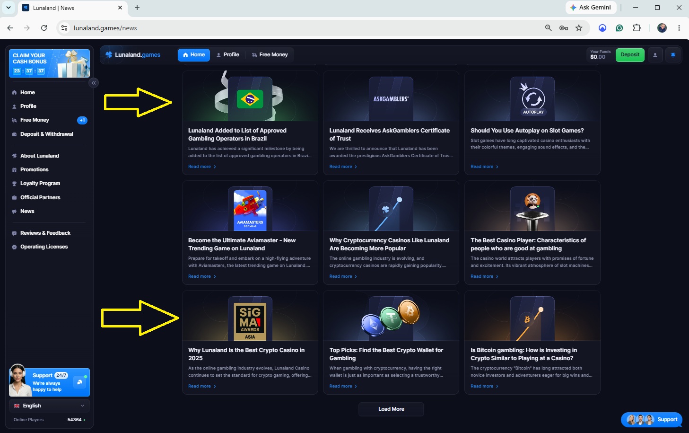Click Ask Gemini button in title bar
Image resolution: width=689 pixels, height=433 pixels.
pos(591,8)
